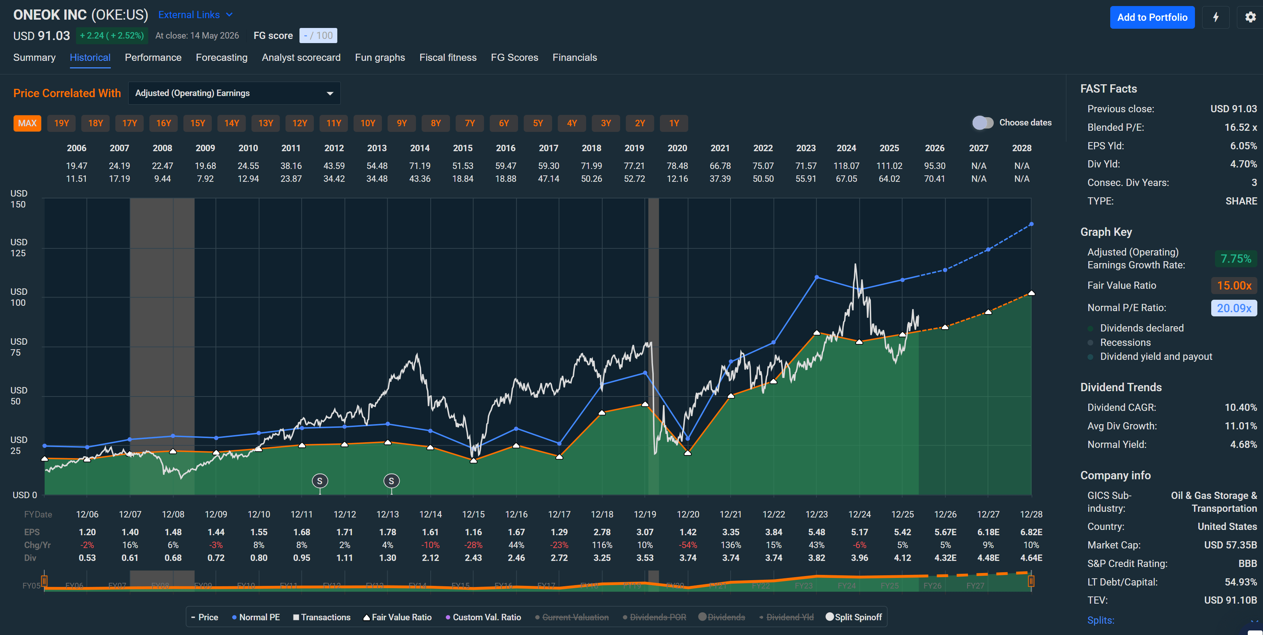Expand the External Links menu
This screenshot has width=1263, height=635.
(x=195, y=15)
